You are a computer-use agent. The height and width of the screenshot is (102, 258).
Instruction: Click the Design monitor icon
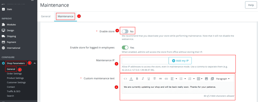[x=3, y=30]
